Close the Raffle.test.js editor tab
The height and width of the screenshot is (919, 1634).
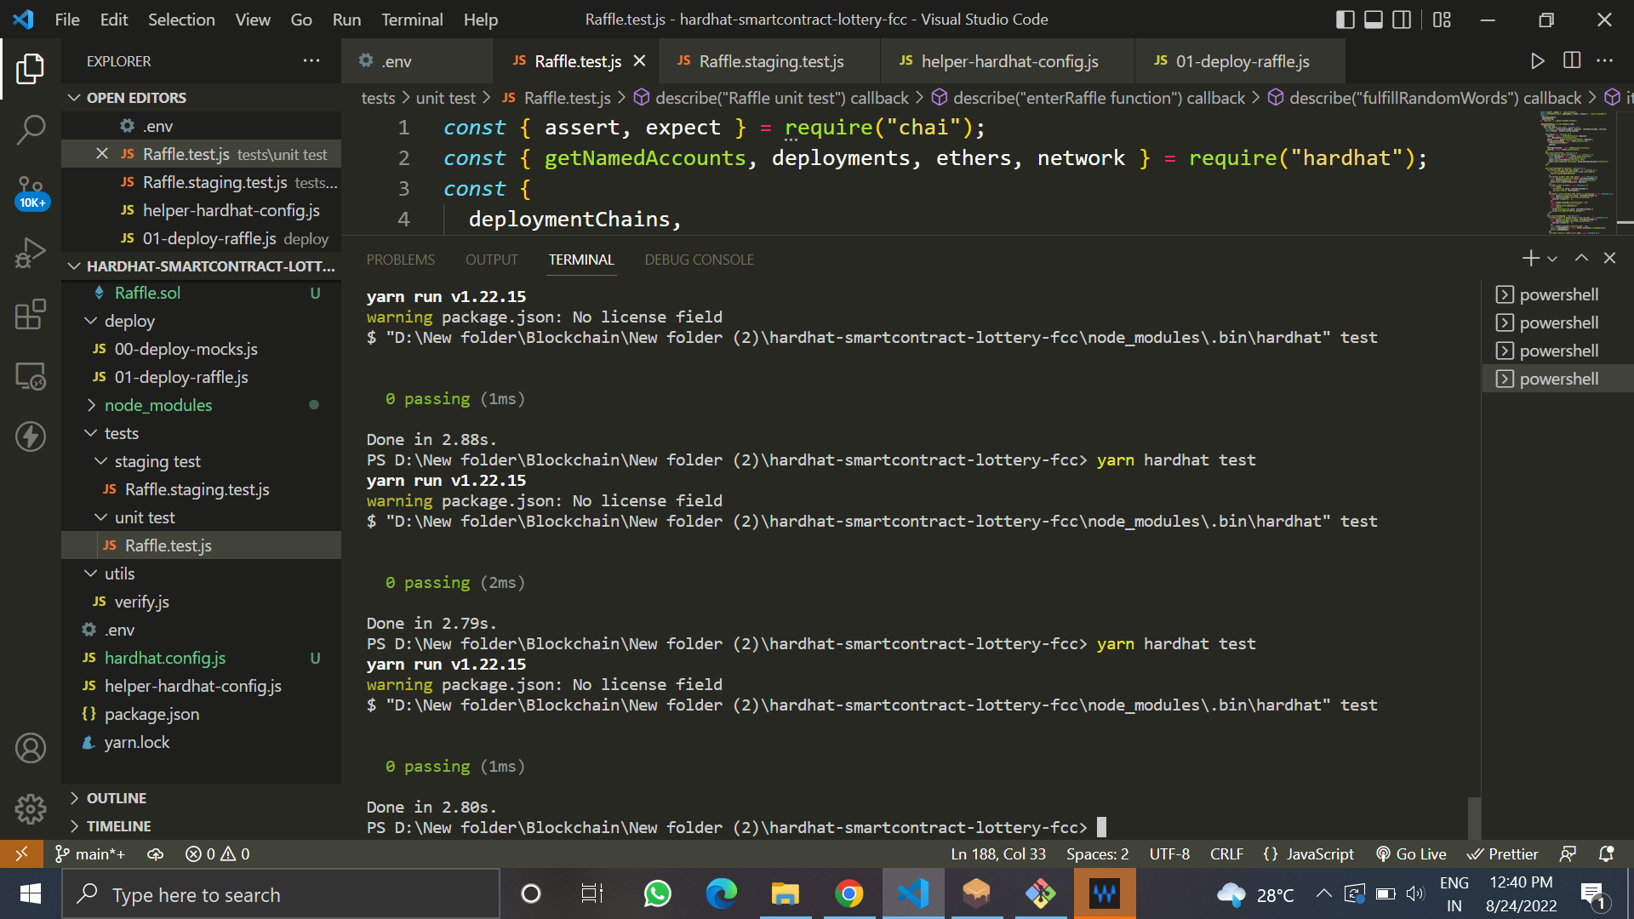(x=639, y=61)
